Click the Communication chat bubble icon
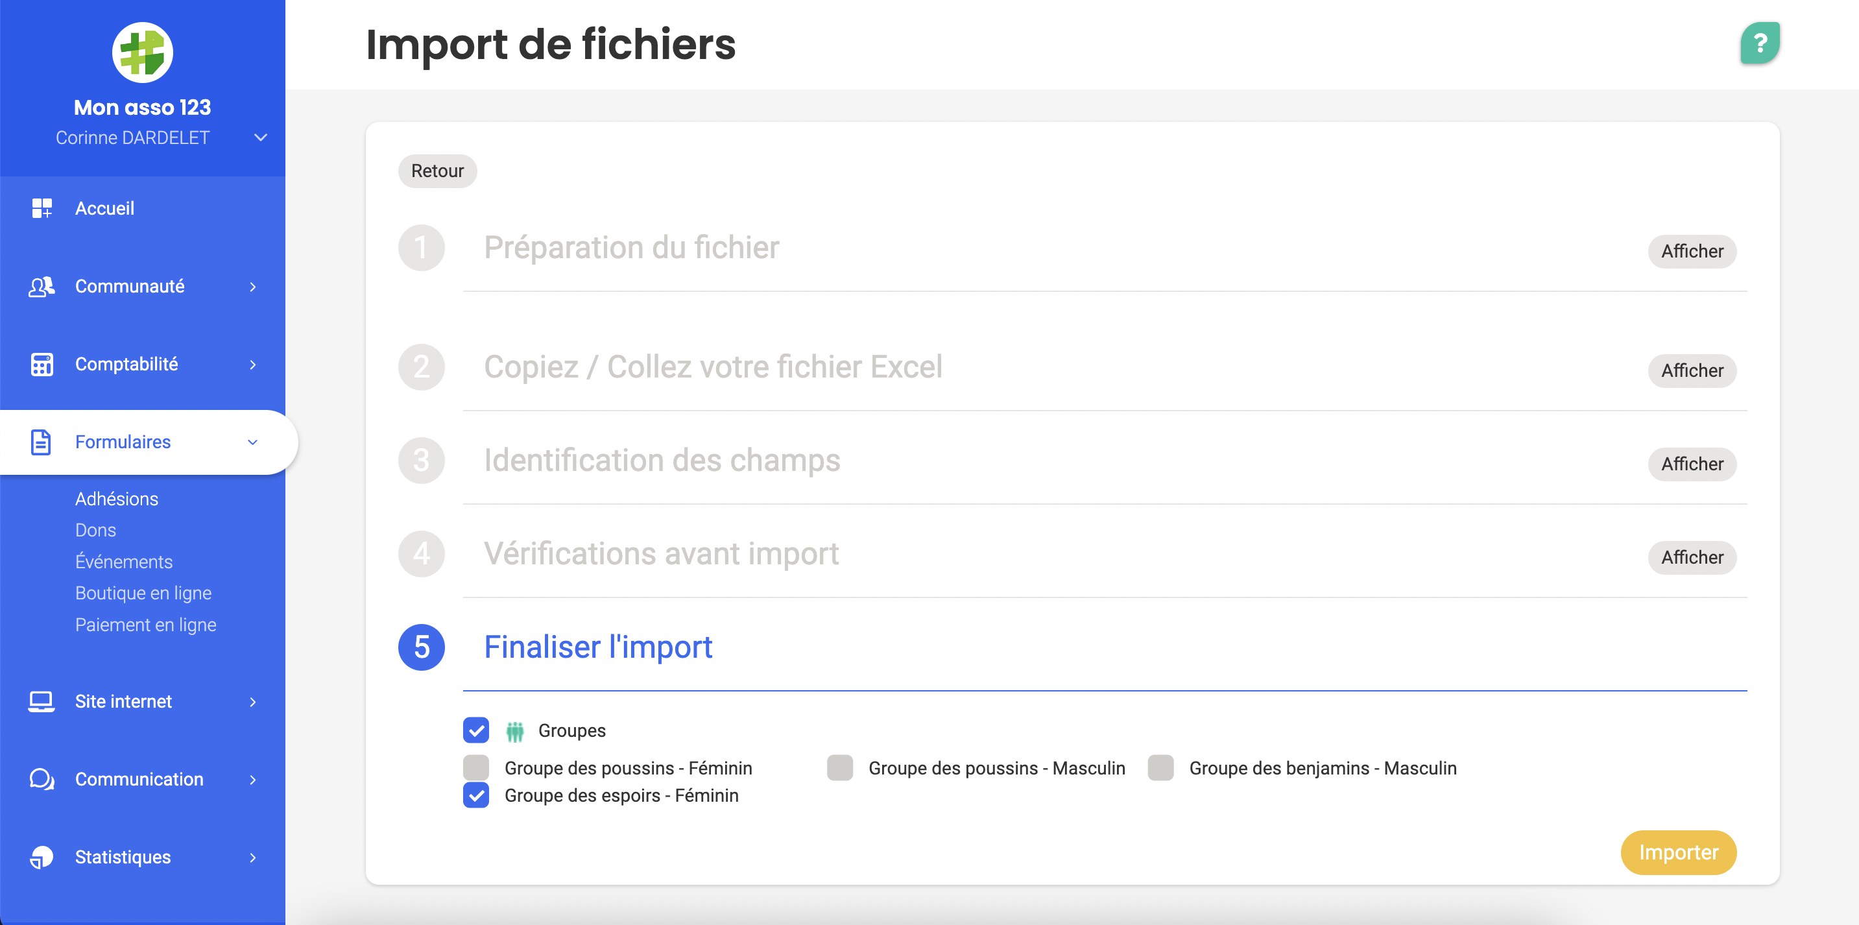This screenshot has height=925, width=1859. 42,779
